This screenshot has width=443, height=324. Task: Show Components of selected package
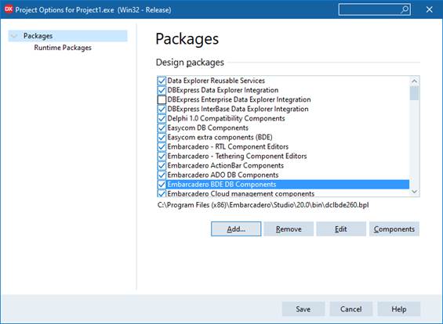pos(394,229)
